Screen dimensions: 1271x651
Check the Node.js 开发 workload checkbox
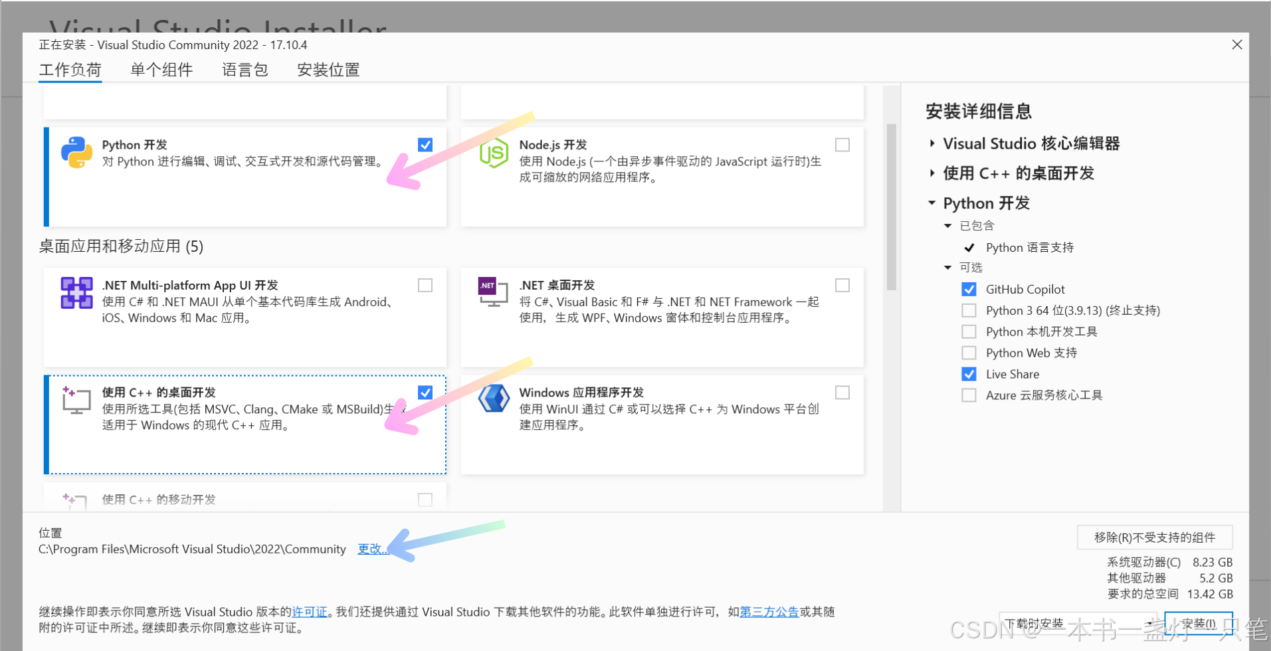(842, 145)
